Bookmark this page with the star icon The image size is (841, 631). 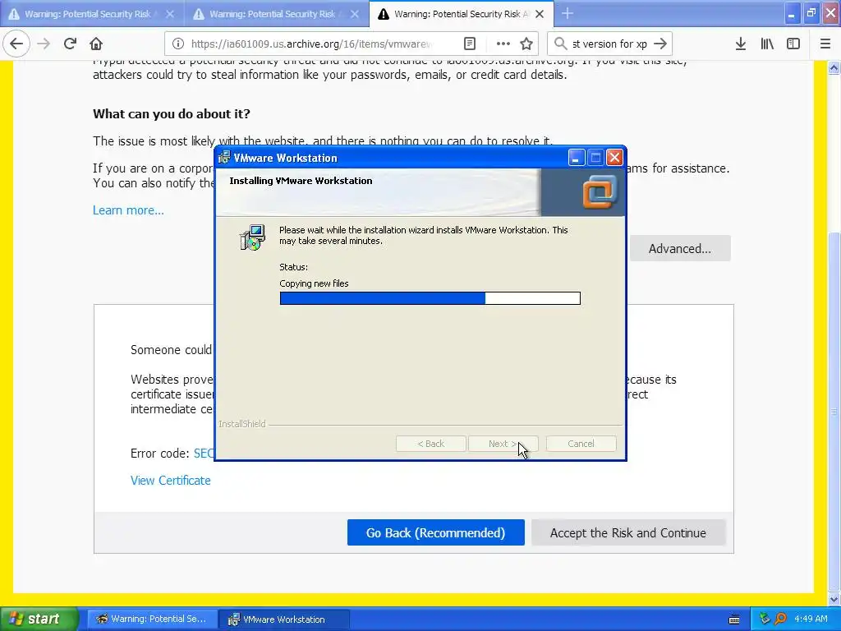(x=526, y=44)
